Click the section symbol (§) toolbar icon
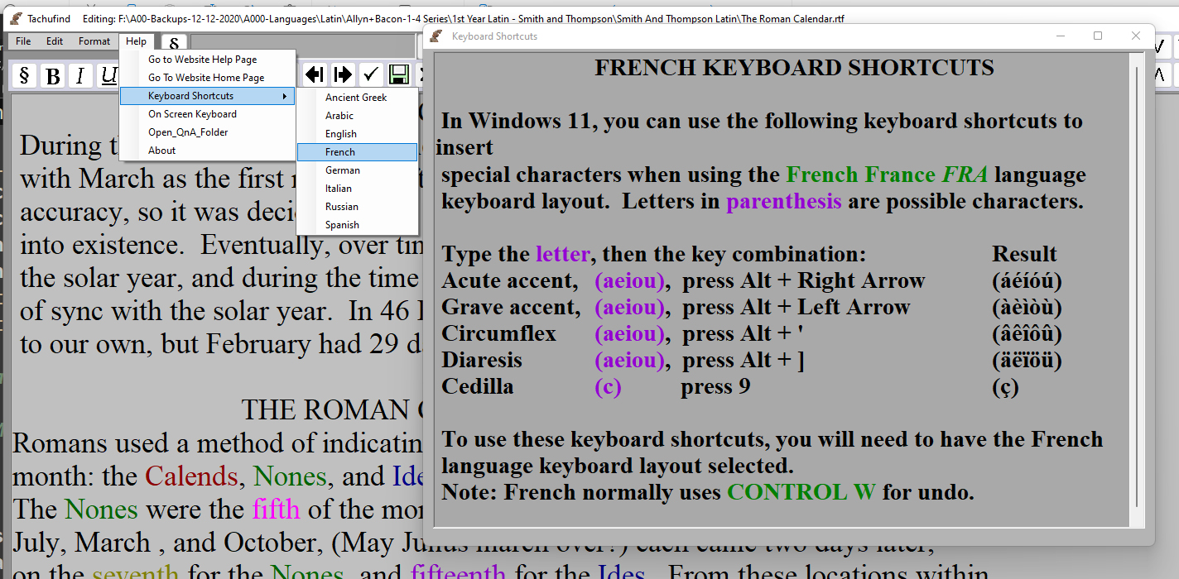1179x579 pixels. 22,75
